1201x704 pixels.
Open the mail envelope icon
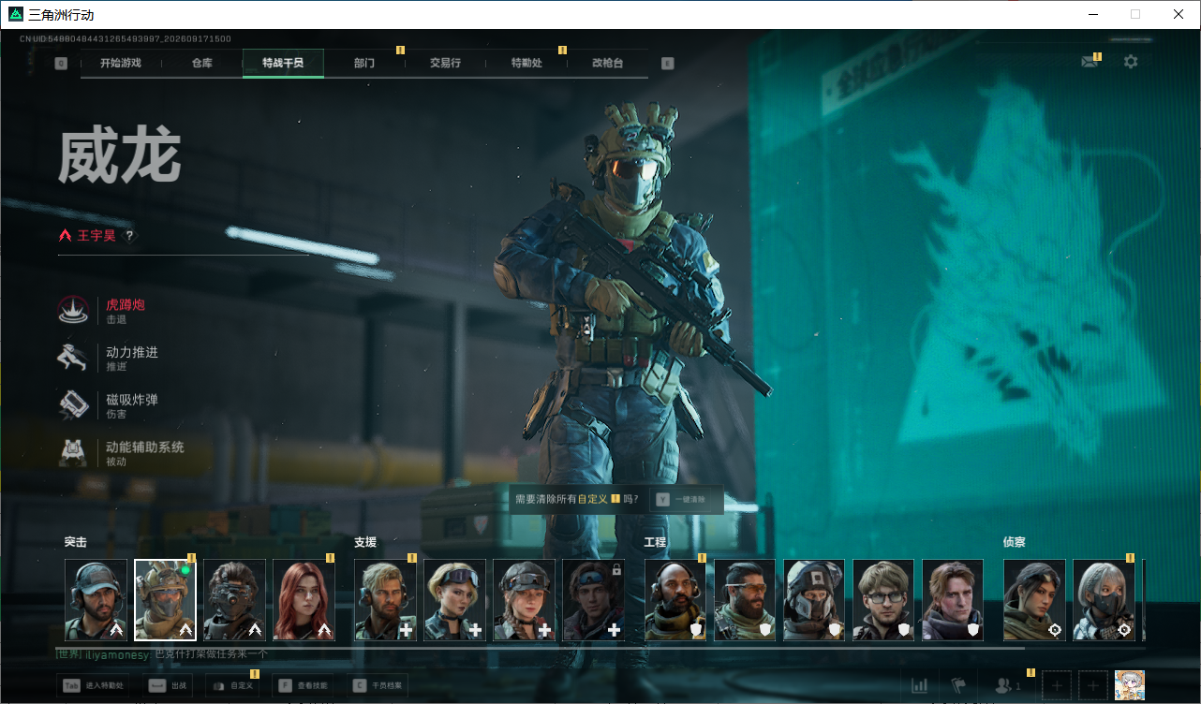(x=1089, y=62)
